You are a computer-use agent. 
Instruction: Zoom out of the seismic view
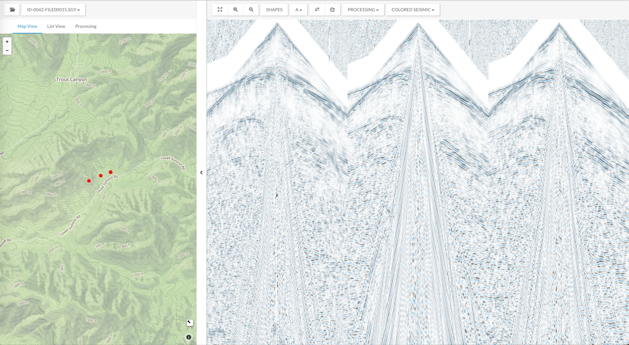pyautogui.click(x=251, y=10)
